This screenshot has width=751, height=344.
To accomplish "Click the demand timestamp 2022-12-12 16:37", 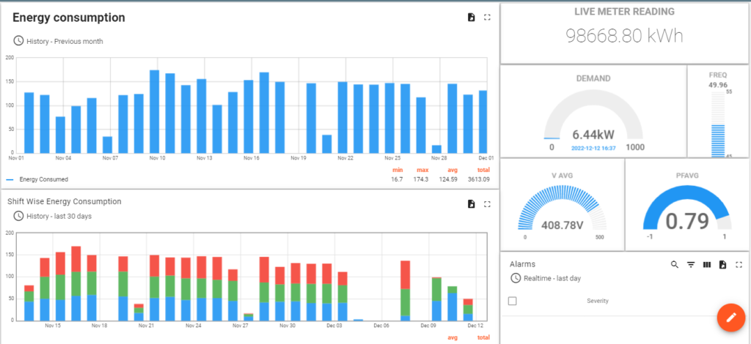I will (593, 148).
